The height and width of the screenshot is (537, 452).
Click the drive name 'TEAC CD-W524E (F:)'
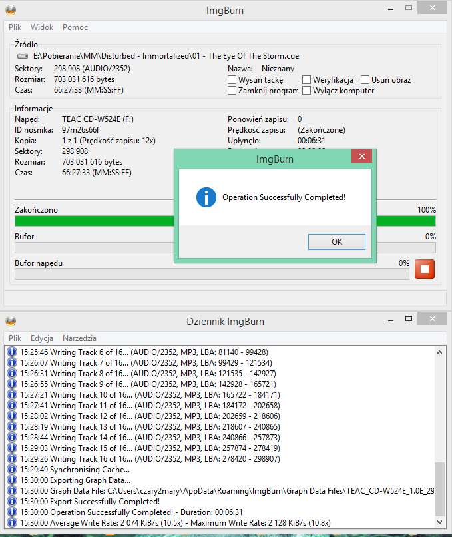coord(97,119)
